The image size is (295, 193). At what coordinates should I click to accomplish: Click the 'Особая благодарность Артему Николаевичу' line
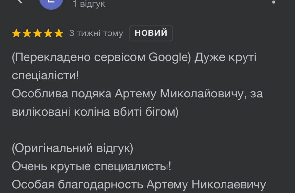pyautogui.click(x=139, y=184)
